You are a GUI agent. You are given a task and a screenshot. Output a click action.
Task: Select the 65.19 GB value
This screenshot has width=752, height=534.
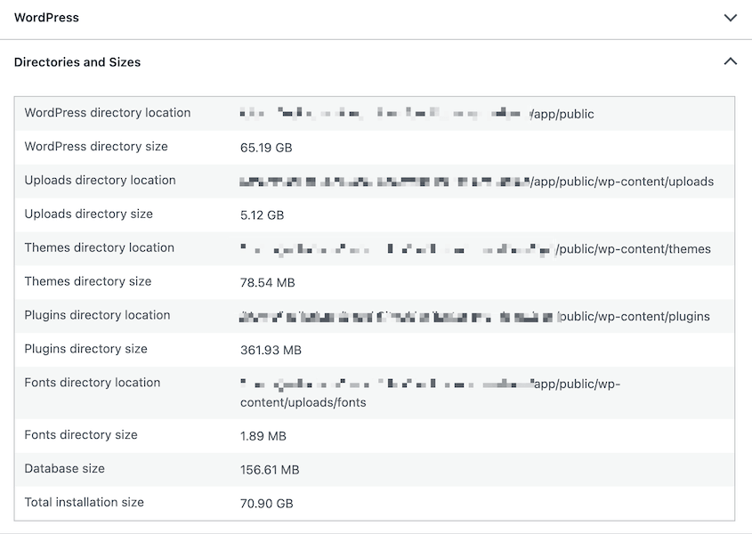click(x=266, y=148)
